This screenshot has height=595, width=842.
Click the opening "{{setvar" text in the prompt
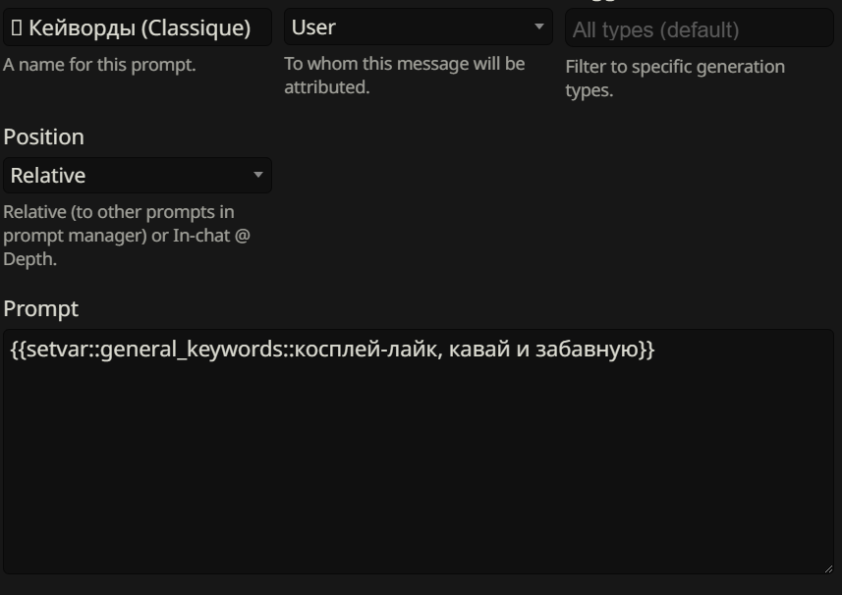(x=48, y=350)
